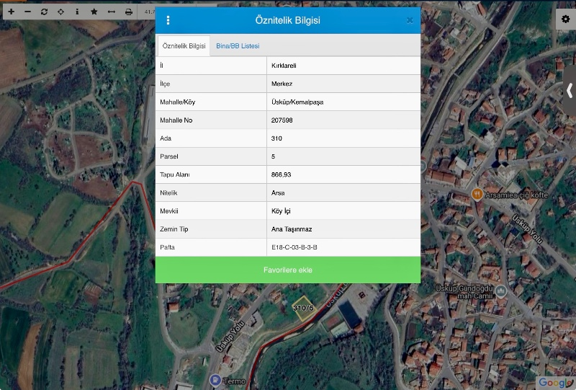This screenshot has height=390, width=576.
Task: Select the info query tool
Action: [x=77, y=12]
